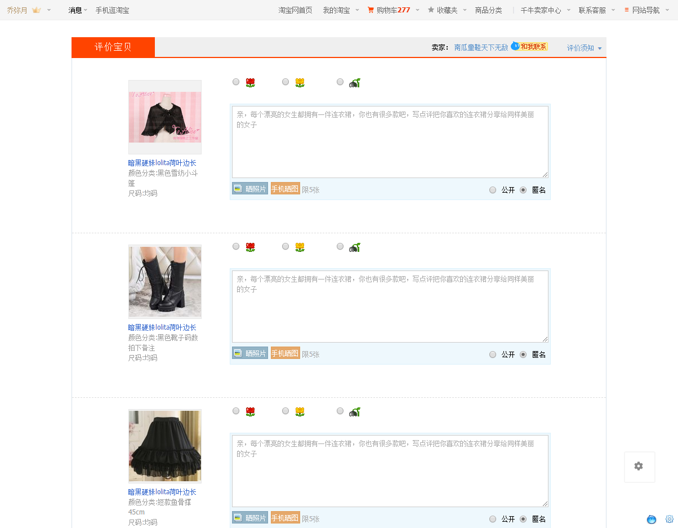Open 我的淘宝 menu

[336, 10]
